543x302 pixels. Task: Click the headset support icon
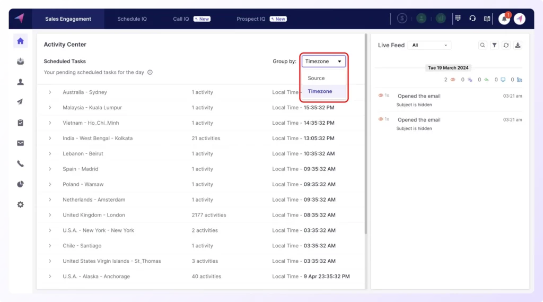pyautogui.click(x=472, y=19)
